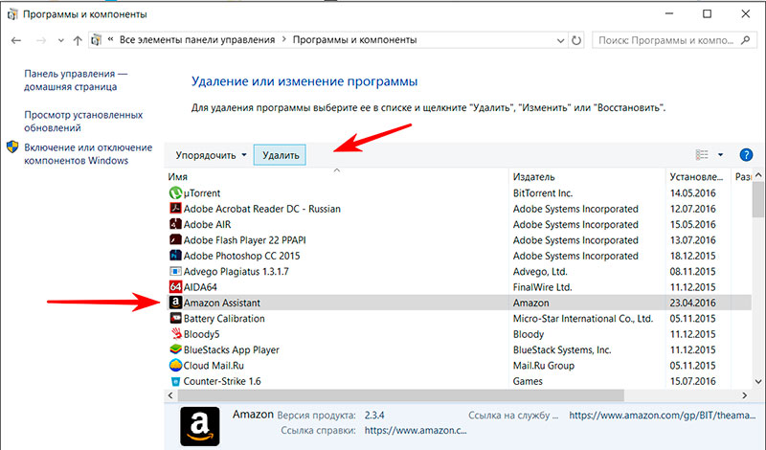The image size is (766, 450).
Task: Click horizontal scrollbar left arrow
Action: (170, 395)
